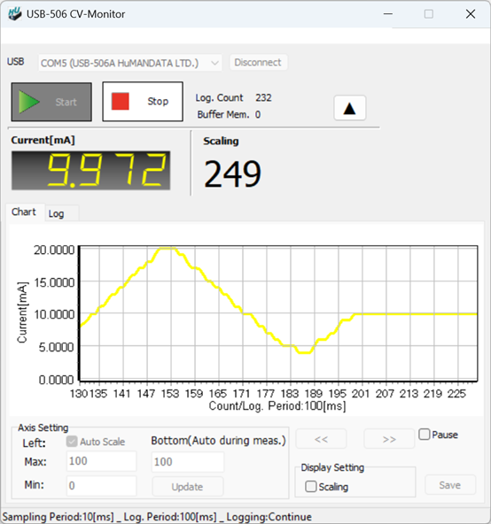The width and height of the screenshot is (491, 524).
Task: Collapse panel with the black triangle button
Action: [350, 108]
